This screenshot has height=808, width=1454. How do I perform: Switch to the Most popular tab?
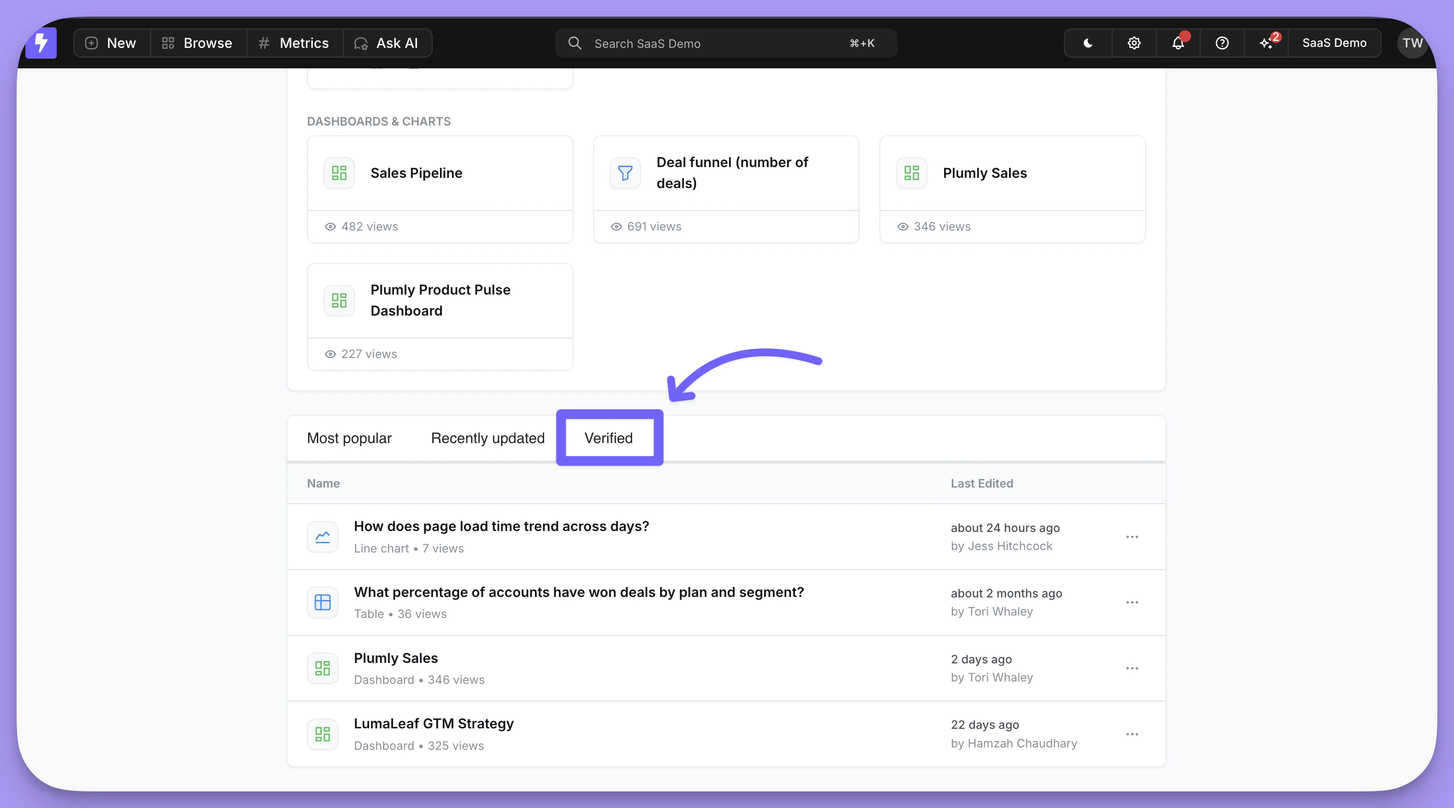pyautogui.click(x=350, y=438)
